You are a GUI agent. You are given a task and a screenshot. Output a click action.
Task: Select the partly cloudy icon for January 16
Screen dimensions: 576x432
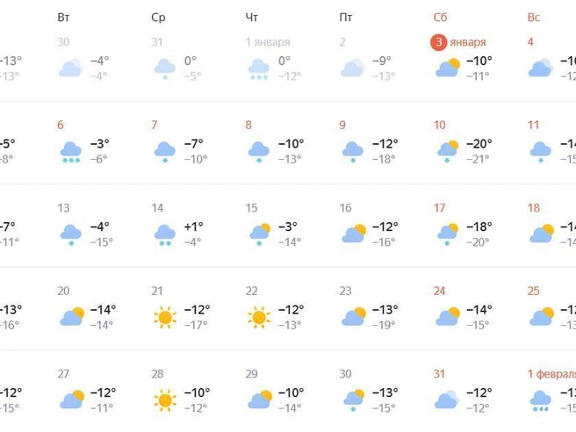(x=354, y=234)
